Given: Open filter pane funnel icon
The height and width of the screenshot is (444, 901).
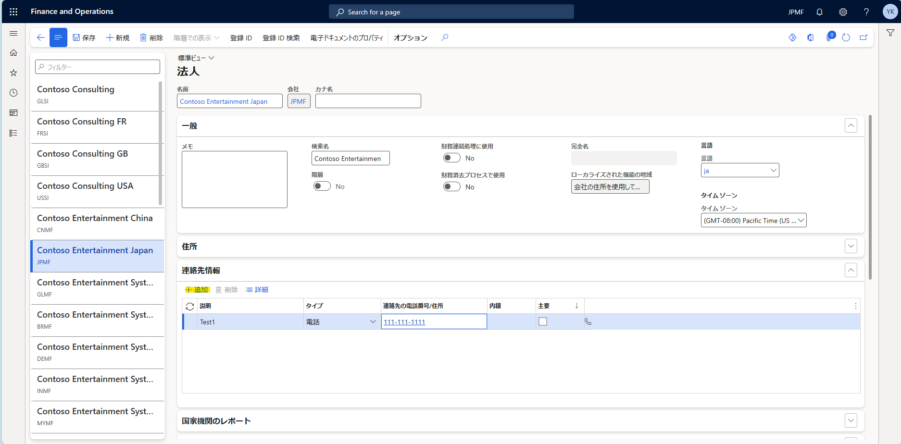Looking at the screenshot, I should click(x=890, y=33).
